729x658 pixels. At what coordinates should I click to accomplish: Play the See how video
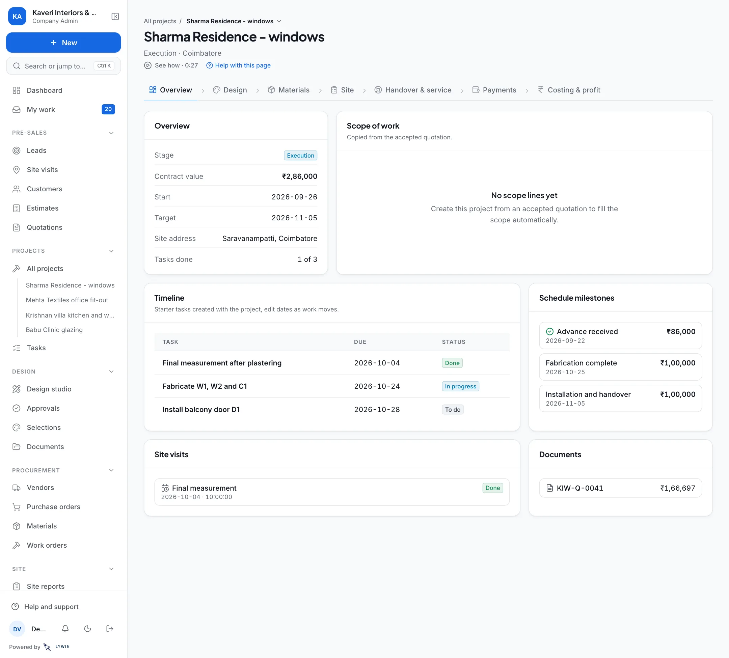171,65
